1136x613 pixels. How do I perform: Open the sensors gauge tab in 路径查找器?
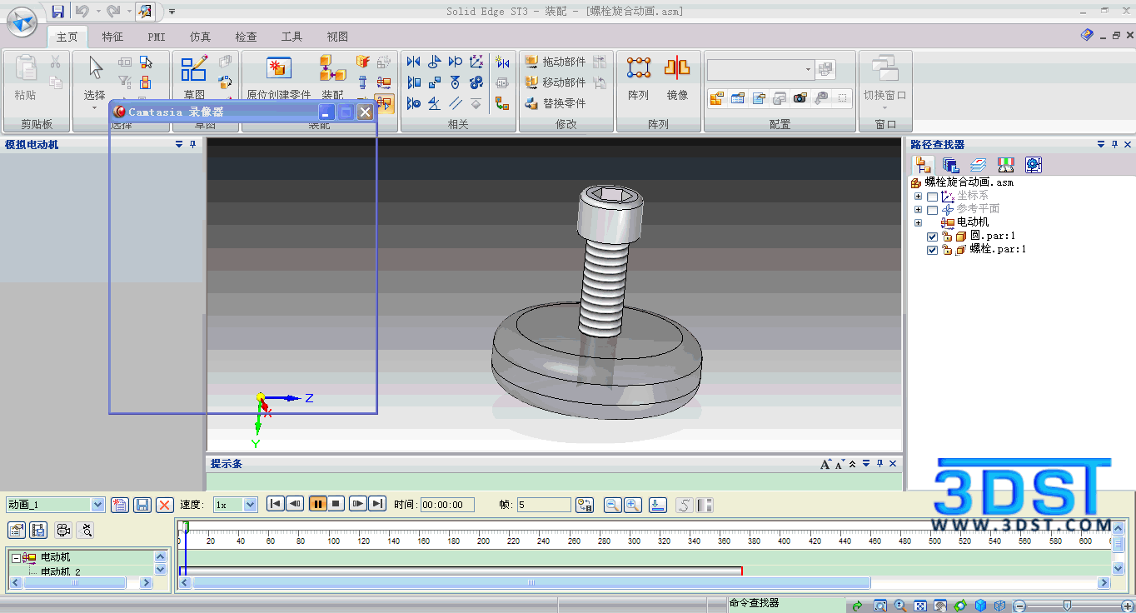tap(1006, 165)
